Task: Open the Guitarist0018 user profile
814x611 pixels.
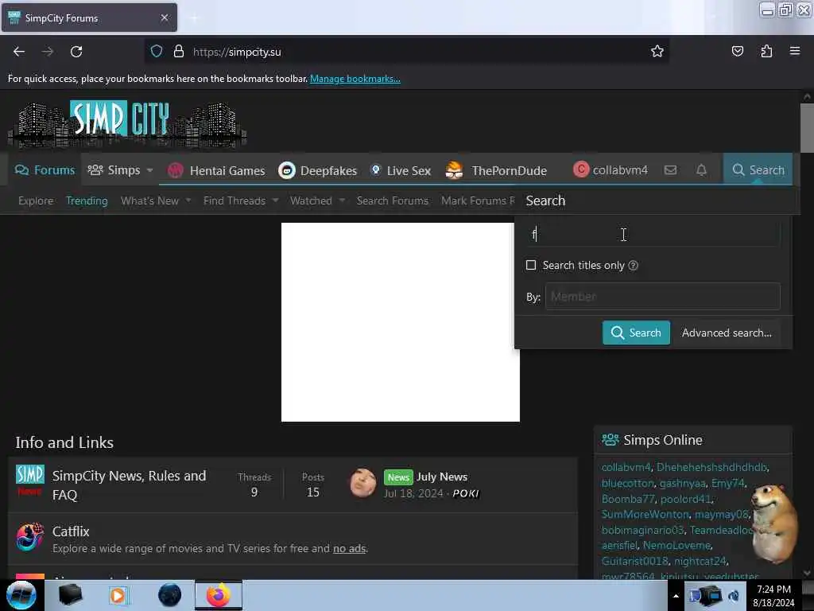Action: pyautogui.click(x=635, y=561)
